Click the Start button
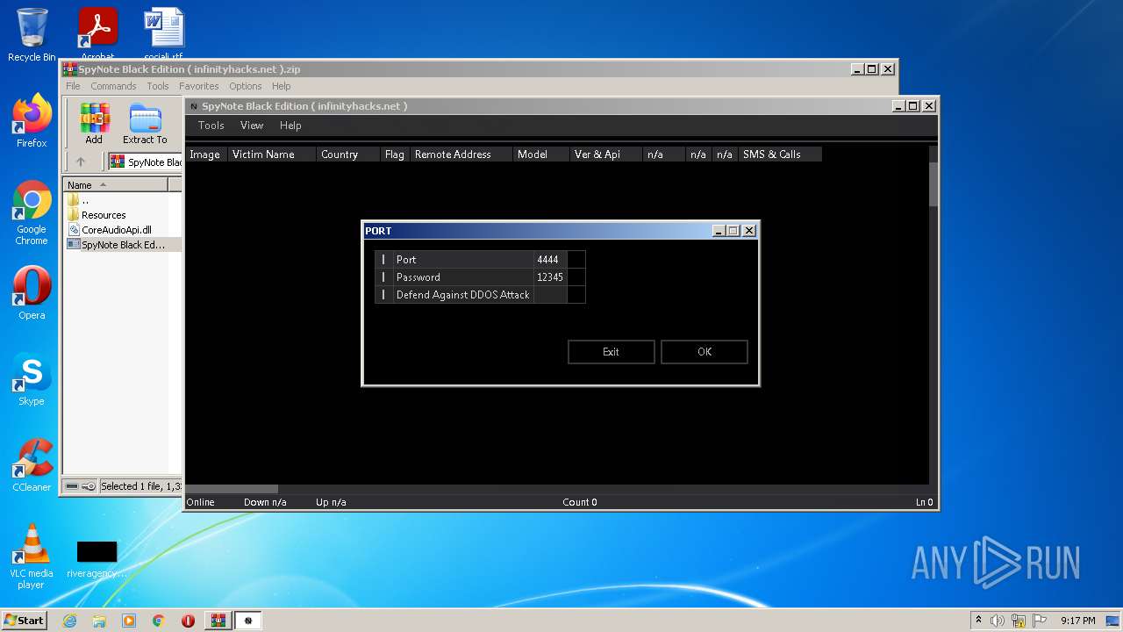 pyautogui.click(x=25, y=620)
